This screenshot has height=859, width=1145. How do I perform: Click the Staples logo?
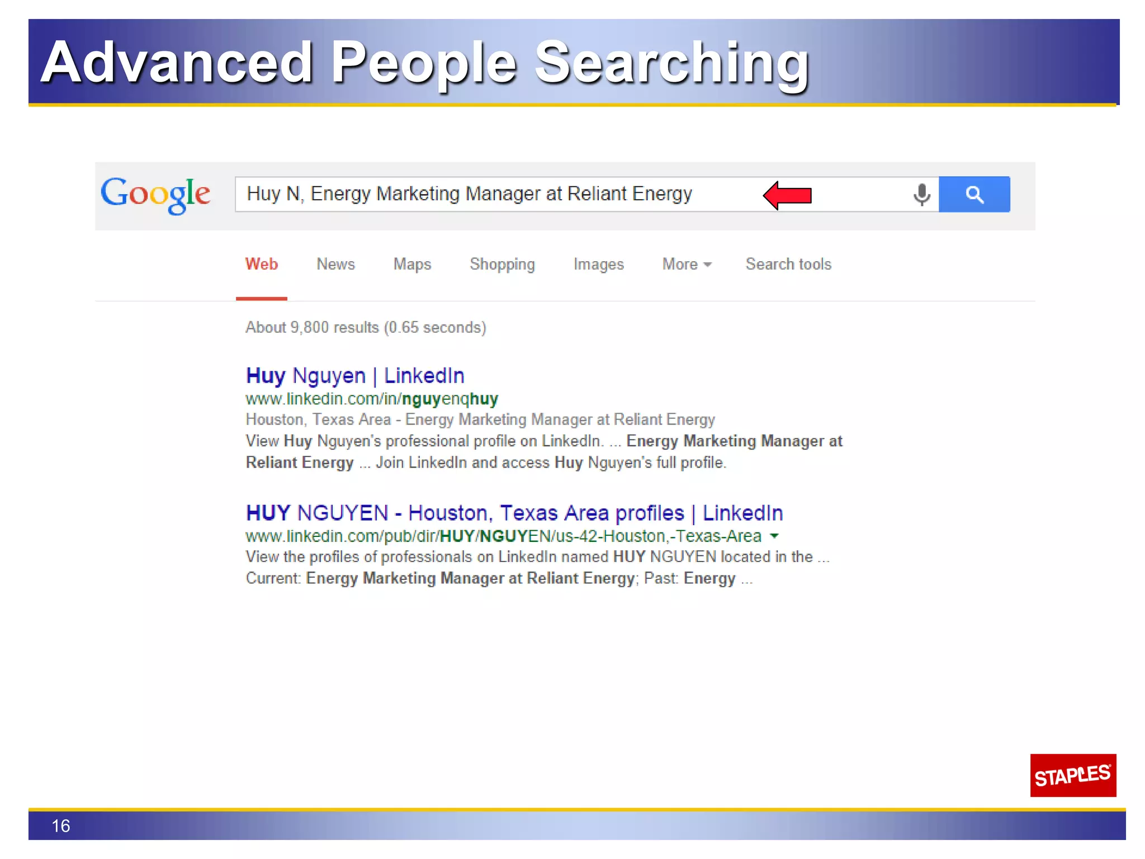1073,775
